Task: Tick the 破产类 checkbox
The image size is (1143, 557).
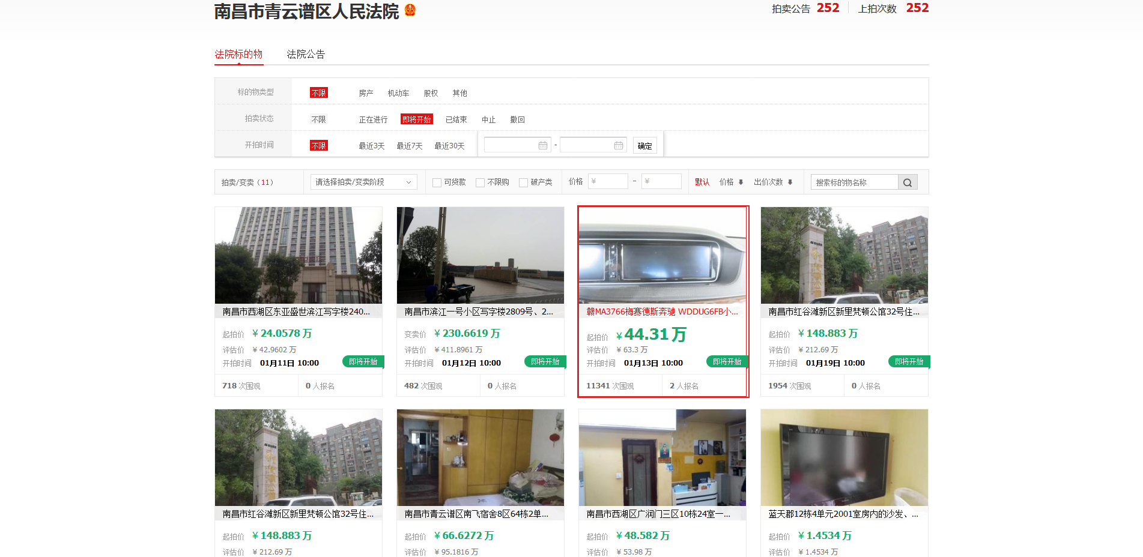Action: coord(523,182)
